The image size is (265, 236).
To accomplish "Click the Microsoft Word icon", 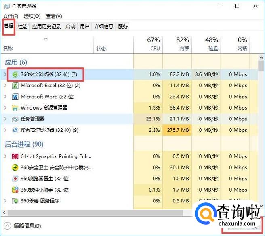I will (15, 97).
